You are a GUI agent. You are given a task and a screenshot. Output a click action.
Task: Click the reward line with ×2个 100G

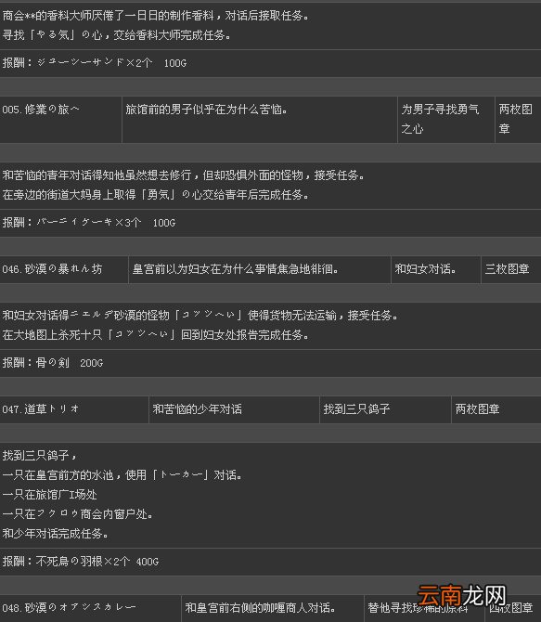[95, 63]
